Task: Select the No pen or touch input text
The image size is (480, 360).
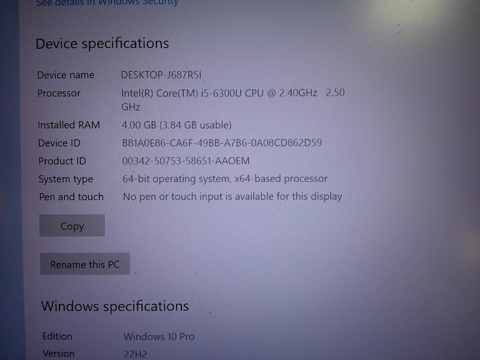Action: coord(232,196)
